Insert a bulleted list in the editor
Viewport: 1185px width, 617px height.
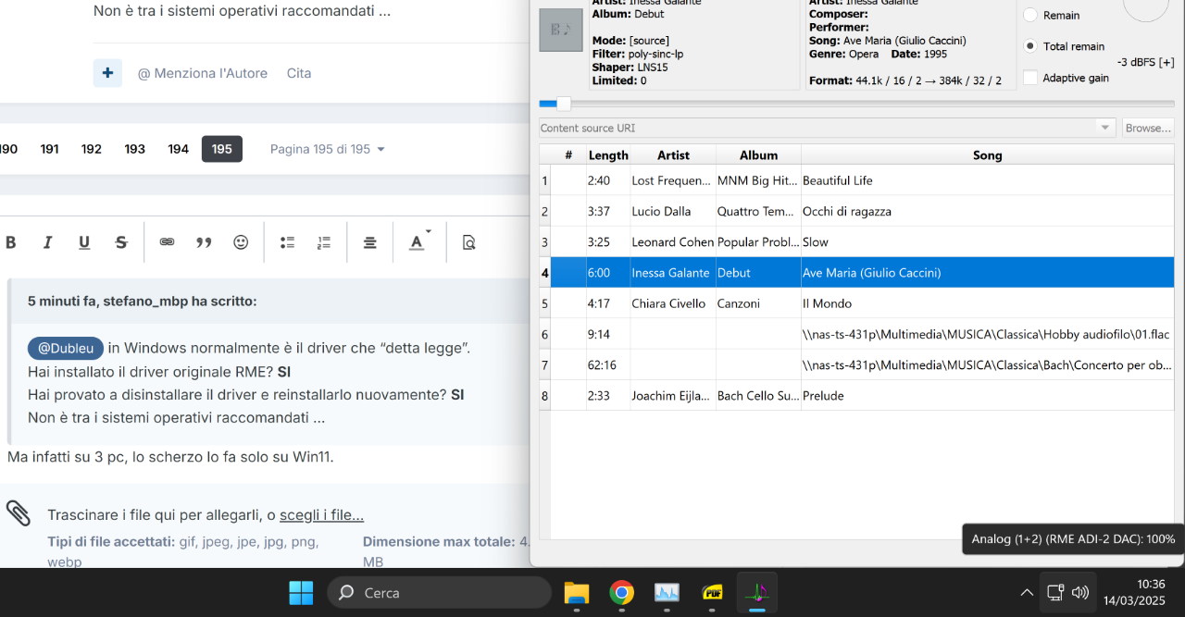tap(287, 242)
